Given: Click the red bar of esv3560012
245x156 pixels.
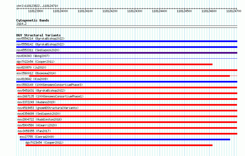Looking at the screenshot, I should [130, 76].
